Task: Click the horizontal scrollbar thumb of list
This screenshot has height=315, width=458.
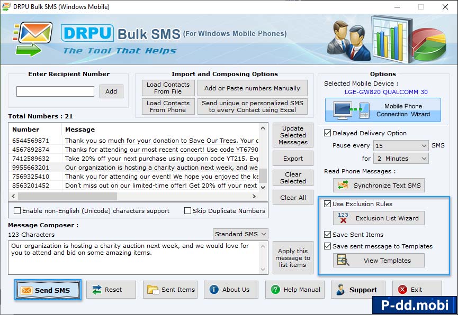Action: [67, 196]
